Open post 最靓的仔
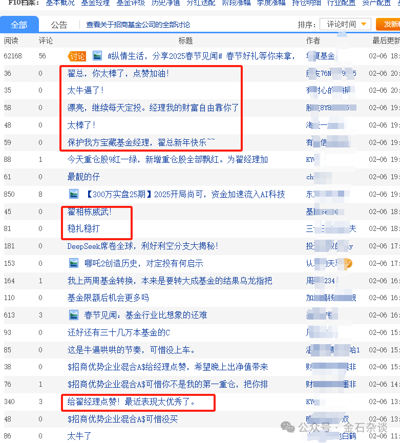The image size is (400, 443). 83,177
